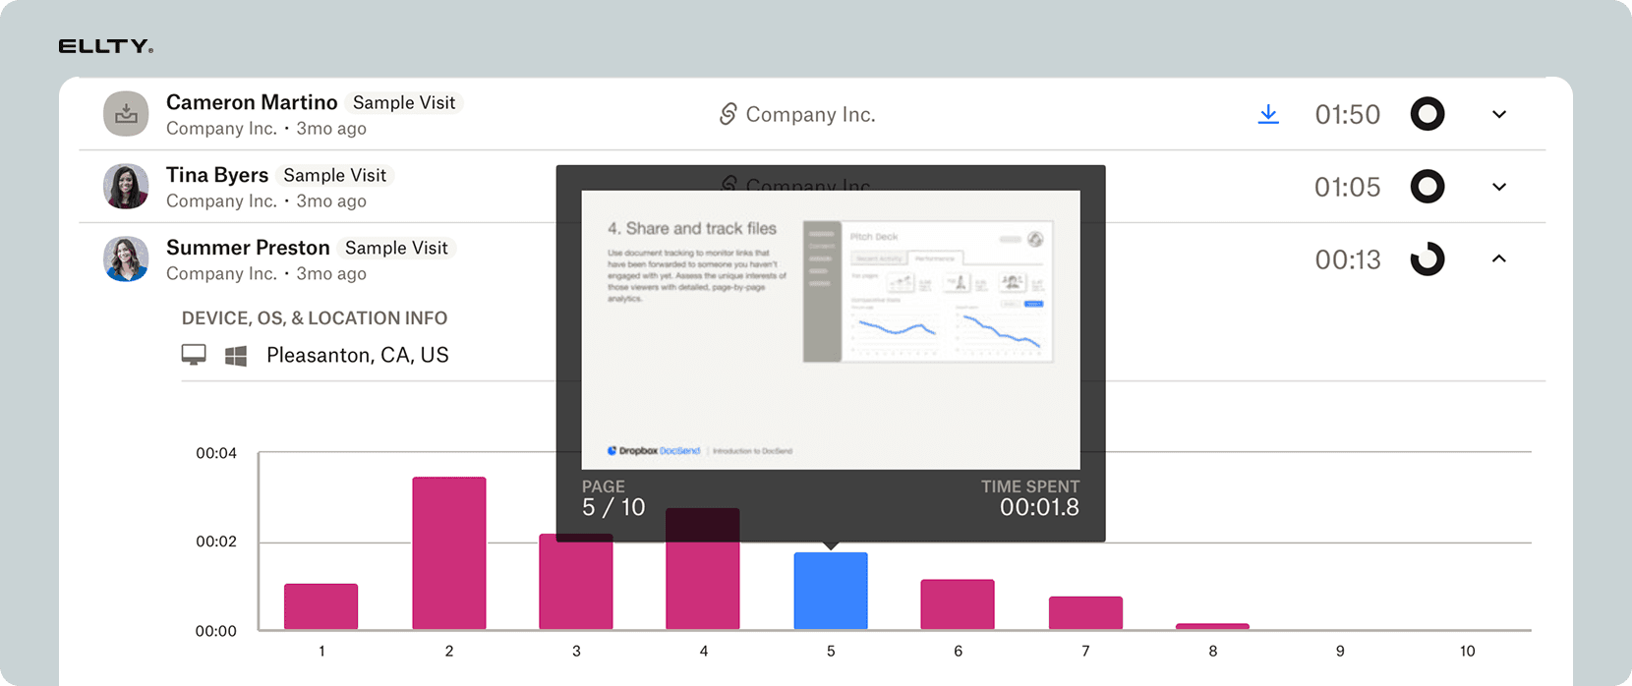This screenshot has height=686, width=1632.
Task: Click the Sample Visit badge next to Tina Byers
Action: (335, 175)
